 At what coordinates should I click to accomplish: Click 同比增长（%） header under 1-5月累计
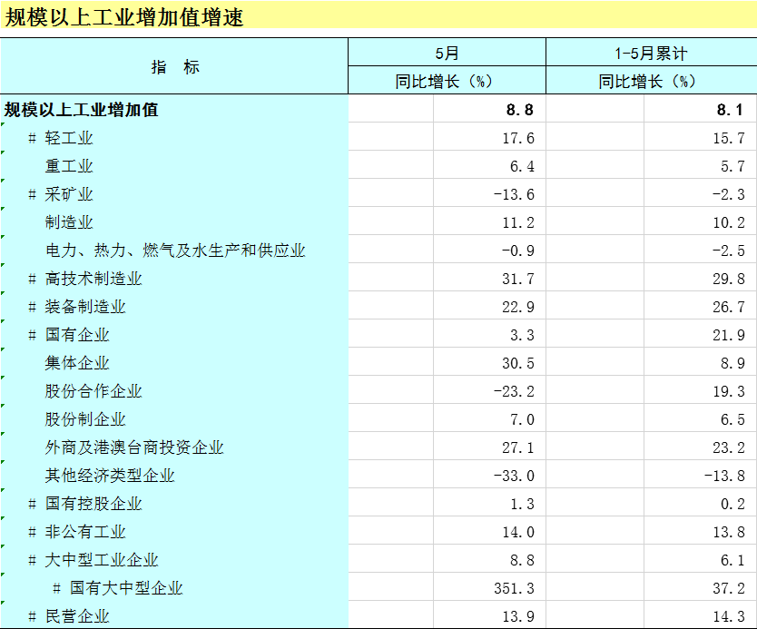coord(650,81)
